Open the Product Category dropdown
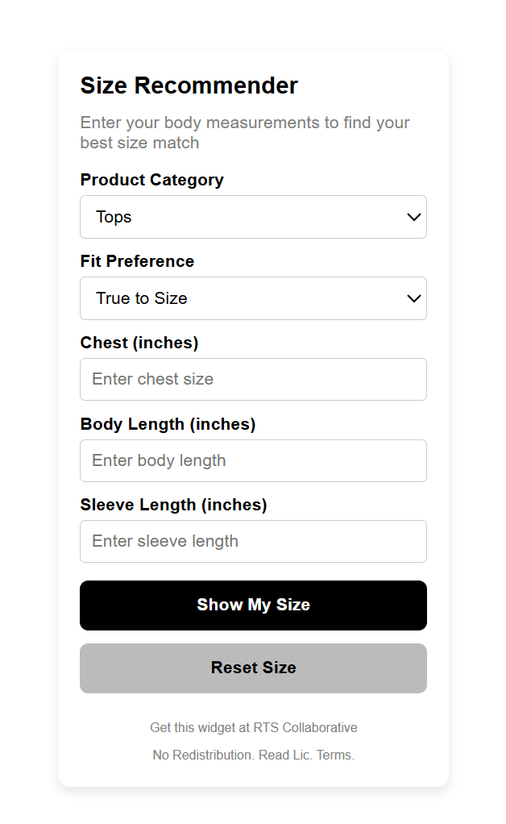506x824 pixels. coord(253,217)
